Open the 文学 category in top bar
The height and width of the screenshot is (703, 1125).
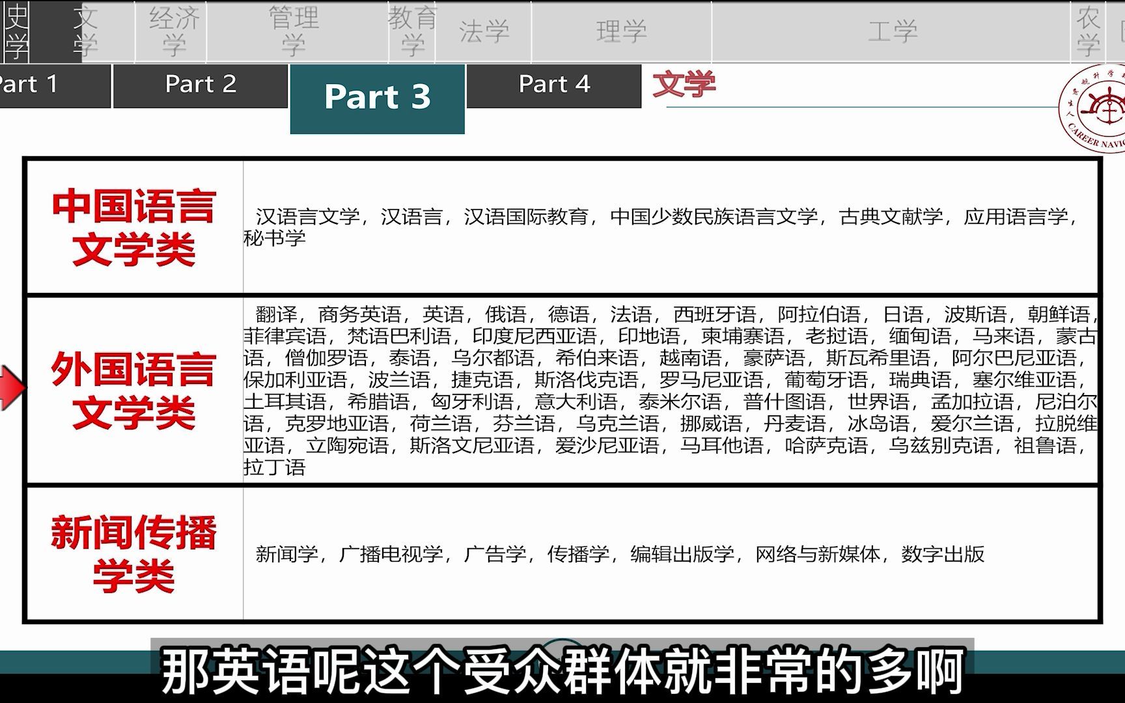point(85,32)
